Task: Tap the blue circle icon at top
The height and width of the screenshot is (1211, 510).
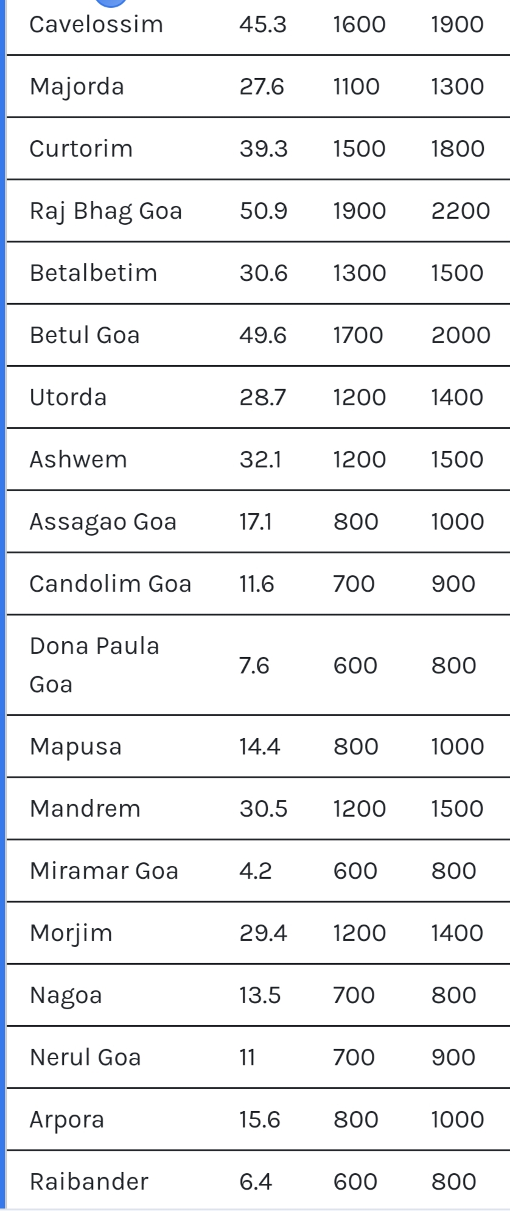Action: (x=110, y=2)
